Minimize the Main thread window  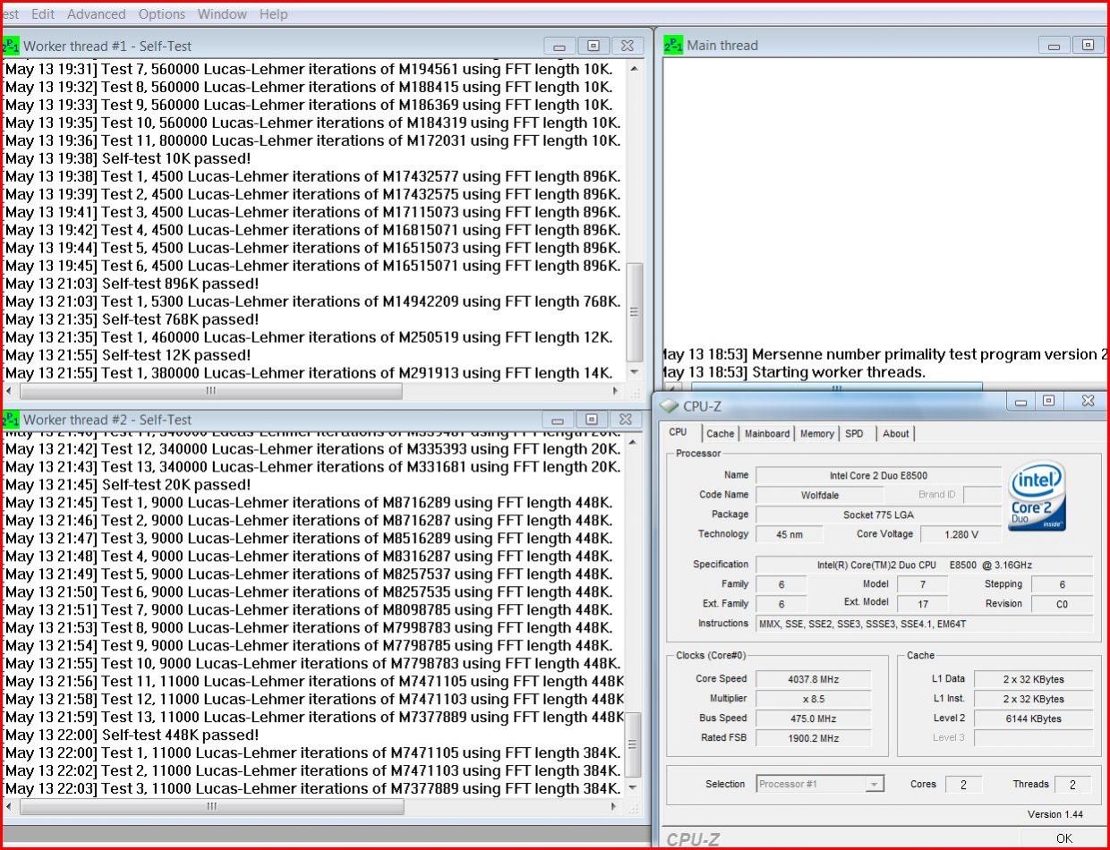pyautogui.click(x=1054, y=45)
